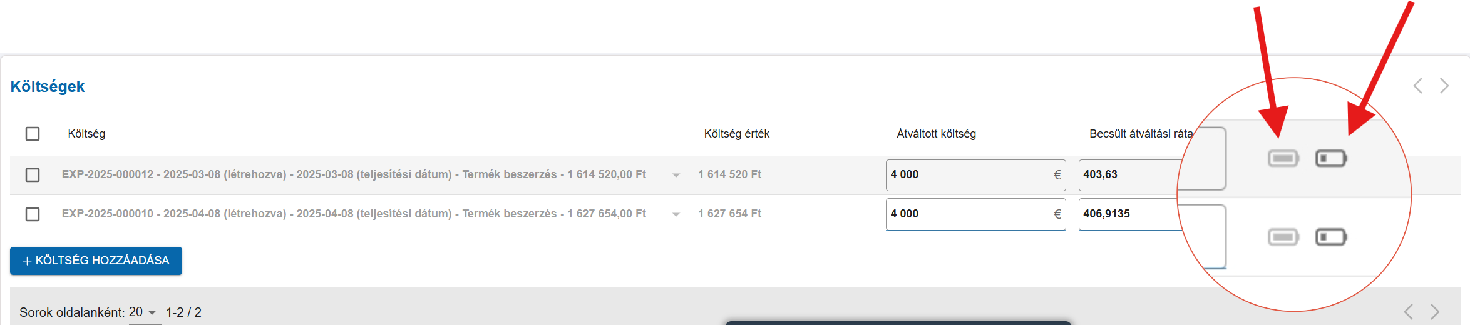Click the Költség érték column header
The height and width of the screenshot is (325, 1470).
click(x=737, y=134)
